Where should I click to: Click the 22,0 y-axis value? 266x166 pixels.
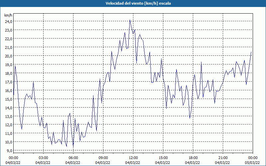click(9, 39)
